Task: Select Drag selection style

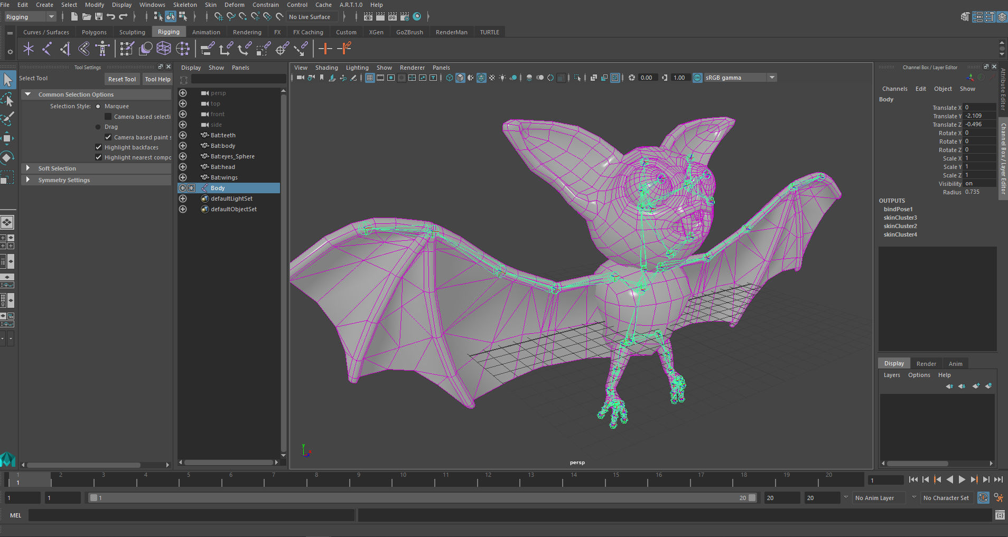Action: 98,127
